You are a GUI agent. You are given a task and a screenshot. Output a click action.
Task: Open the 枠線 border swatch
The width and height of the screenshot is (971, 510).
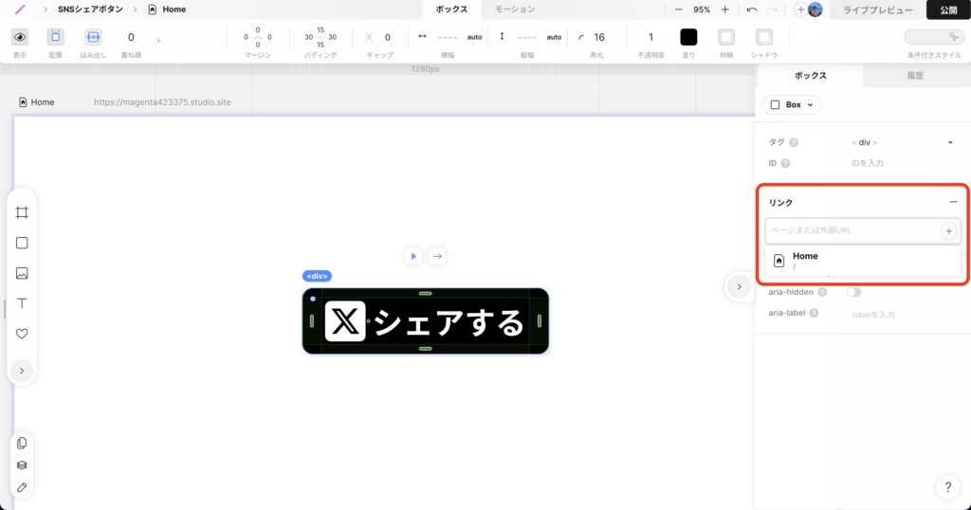(x=726, y=37)
